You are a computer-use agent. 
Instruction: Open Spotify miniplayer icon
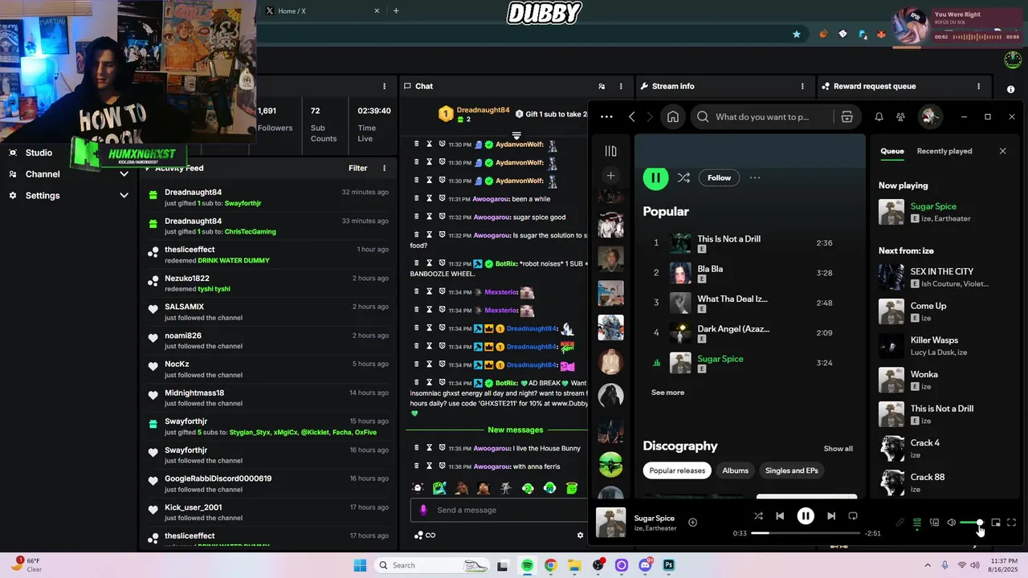point(996,523)
